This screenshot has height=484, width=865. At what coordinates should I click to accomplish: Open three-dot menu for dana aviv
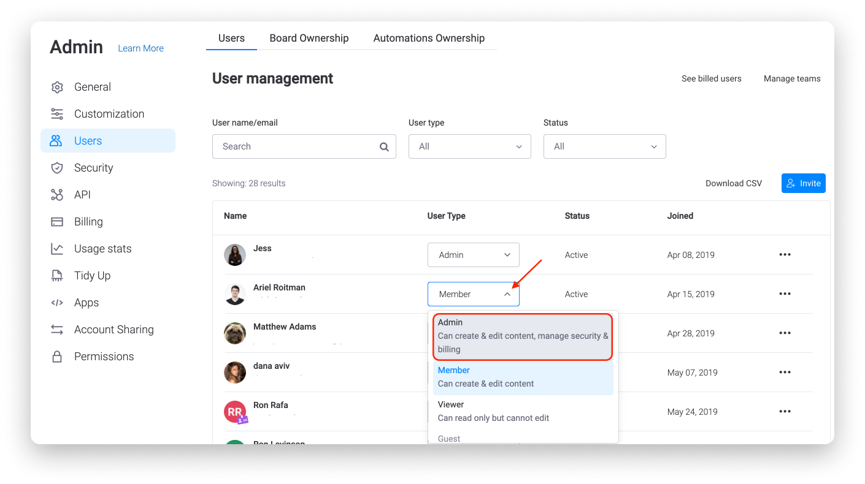[785, 372]
